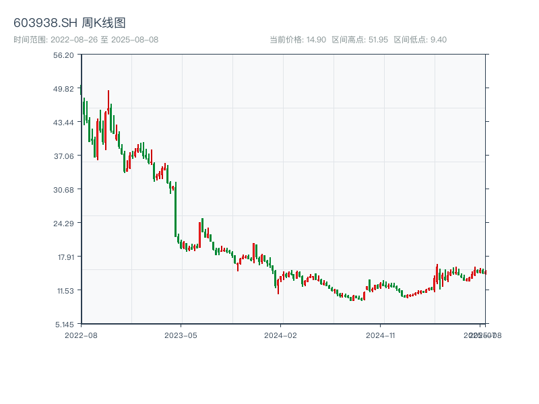539x404 pixels.
Task: Select the 2024-11 x-axis date label
Action: 381,335
